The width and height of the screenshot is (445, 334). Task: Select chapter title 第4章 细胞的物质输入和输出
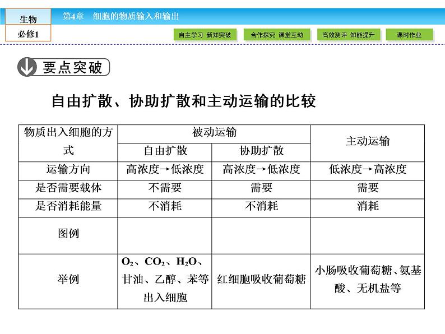pos(121,16)
